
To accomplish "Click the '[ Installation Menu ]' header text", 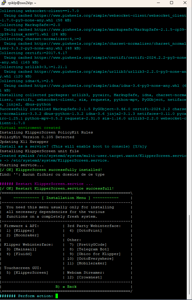I will click(x=66, y=198).
